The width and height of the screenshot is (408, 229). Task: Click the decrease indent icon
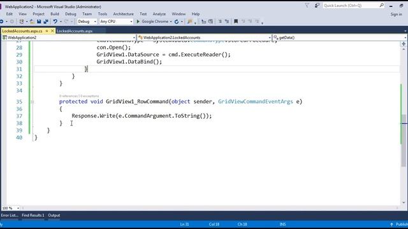[204, 22]
